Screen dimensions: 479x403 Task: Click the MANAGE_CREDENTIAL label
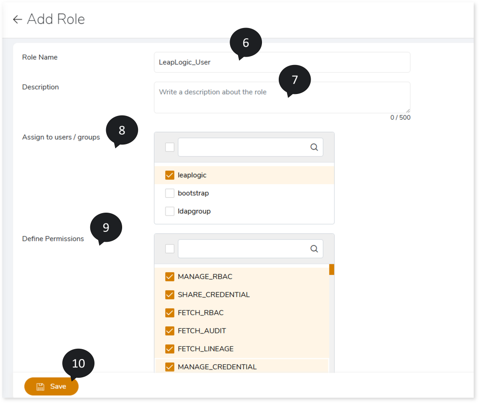point(217,367)
